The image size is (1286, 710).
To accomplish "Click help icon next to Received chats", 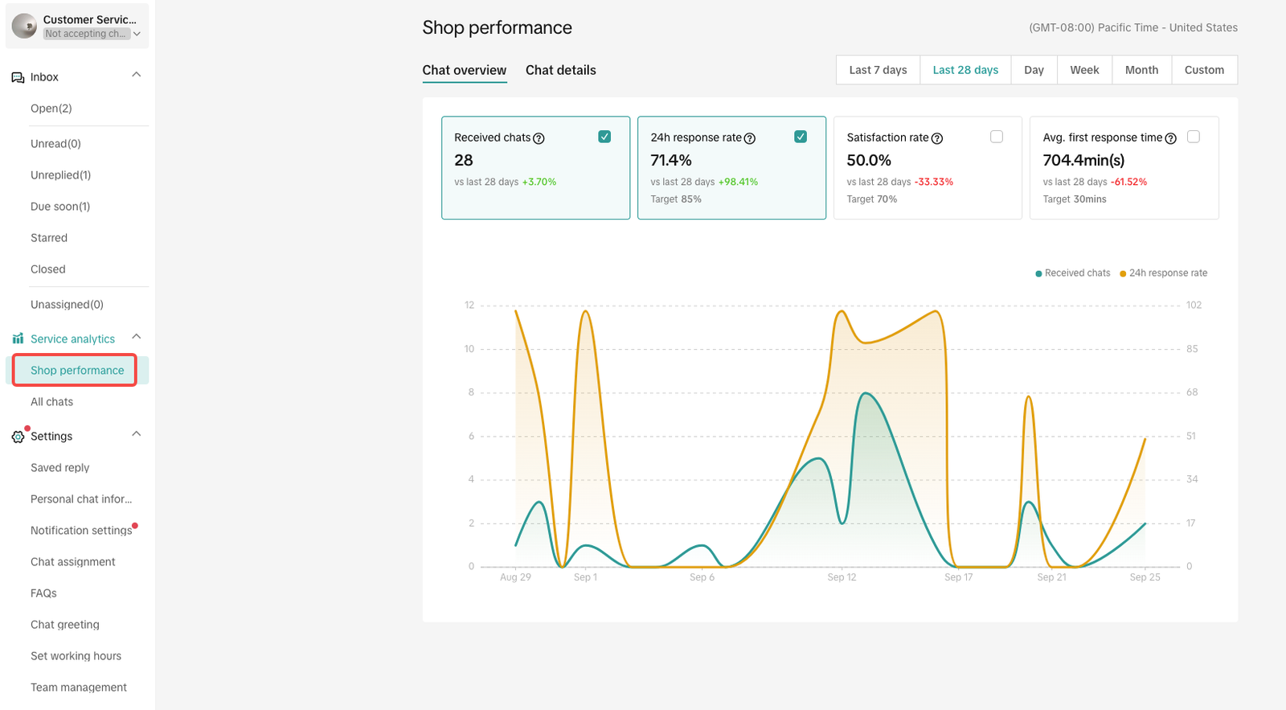I will point(539,138).
